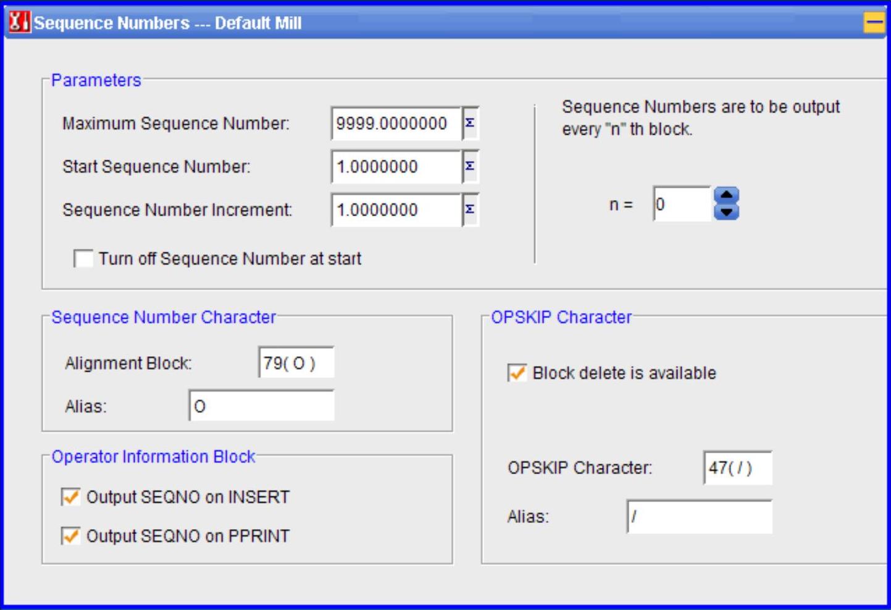Enable Turn off Sequence Number at start
The image size is (891, 610).
[83, 258]
